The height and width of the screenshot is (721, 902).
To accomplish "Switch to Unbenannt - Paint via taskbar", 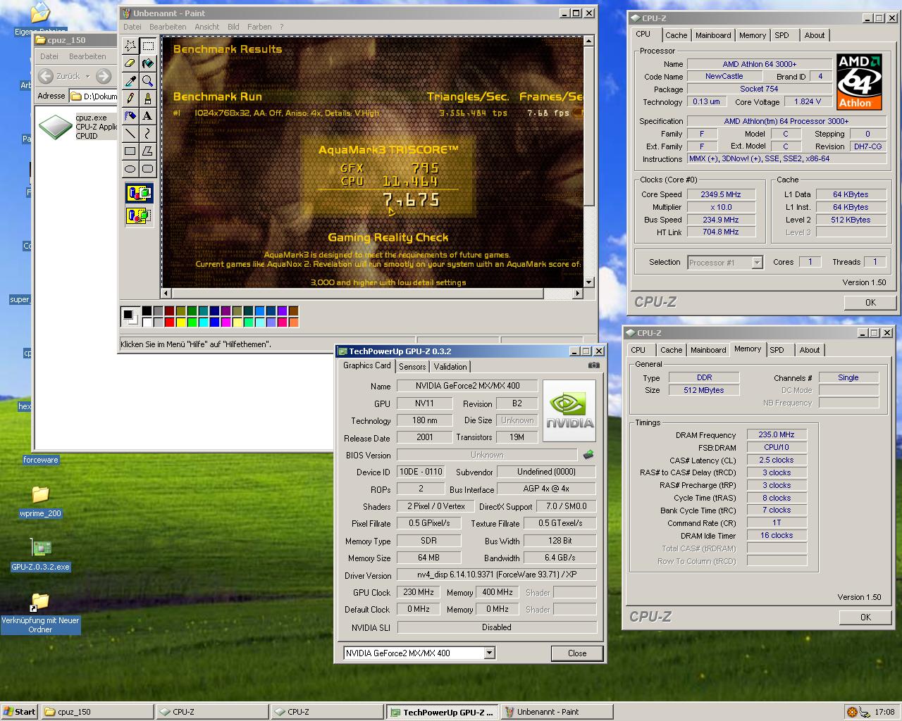I will pyautogui.click(x=557, y=712).
